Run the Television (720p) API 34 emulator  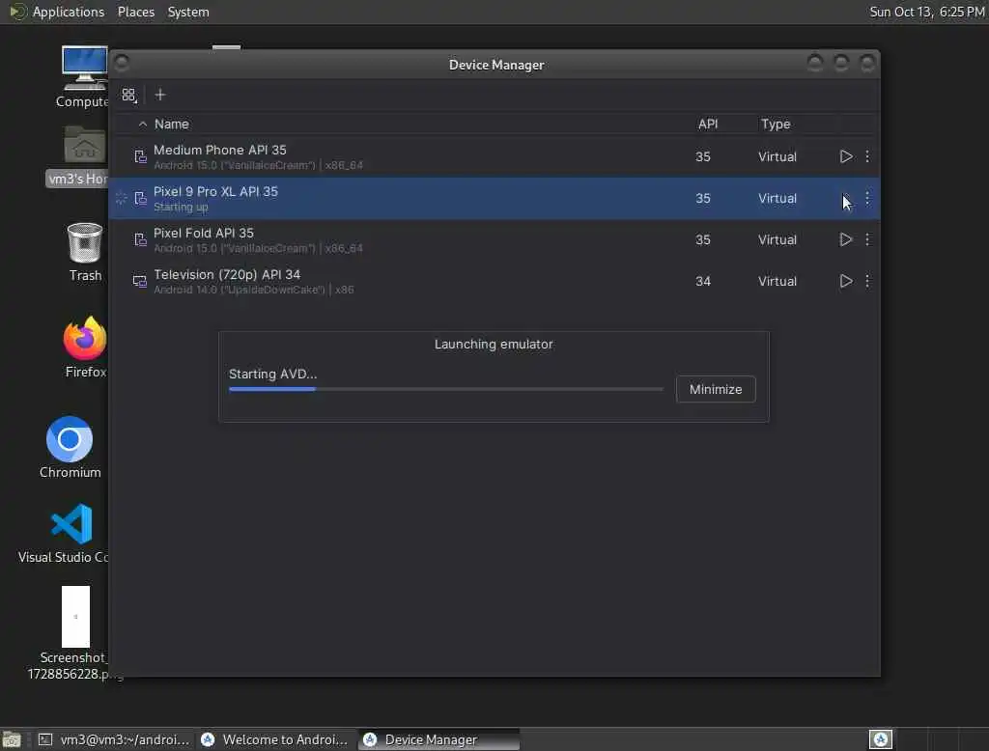point(846,281)
